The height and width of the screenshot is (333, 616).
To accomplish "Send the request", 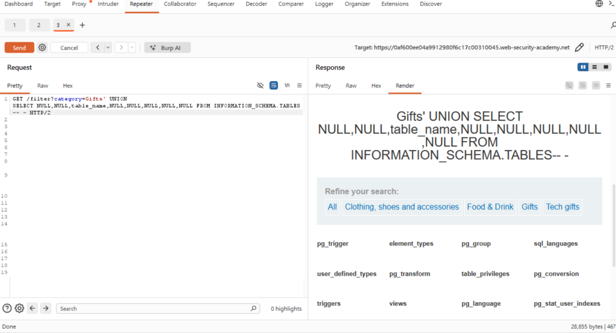I will (19, 48).
